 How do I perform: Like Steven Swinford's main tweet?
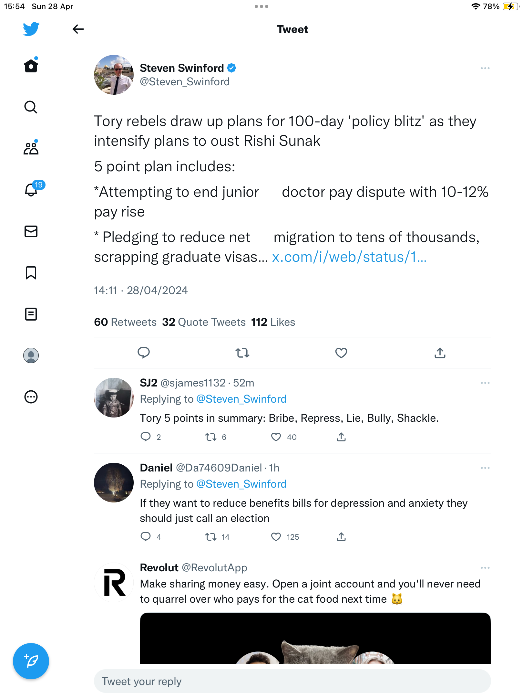(x=341, y=353)
